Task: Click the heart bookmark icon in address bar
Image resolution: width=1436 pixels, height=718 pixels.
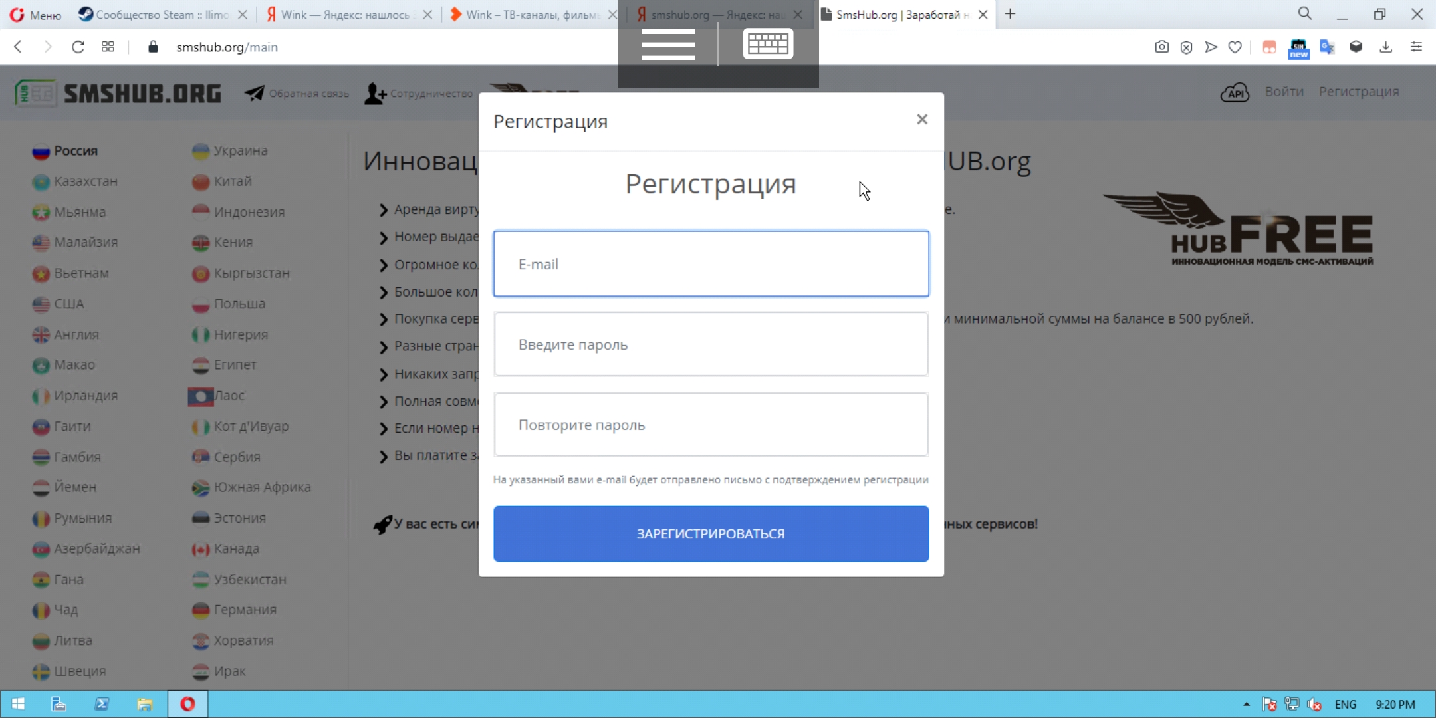Action: pos(1235,47)
